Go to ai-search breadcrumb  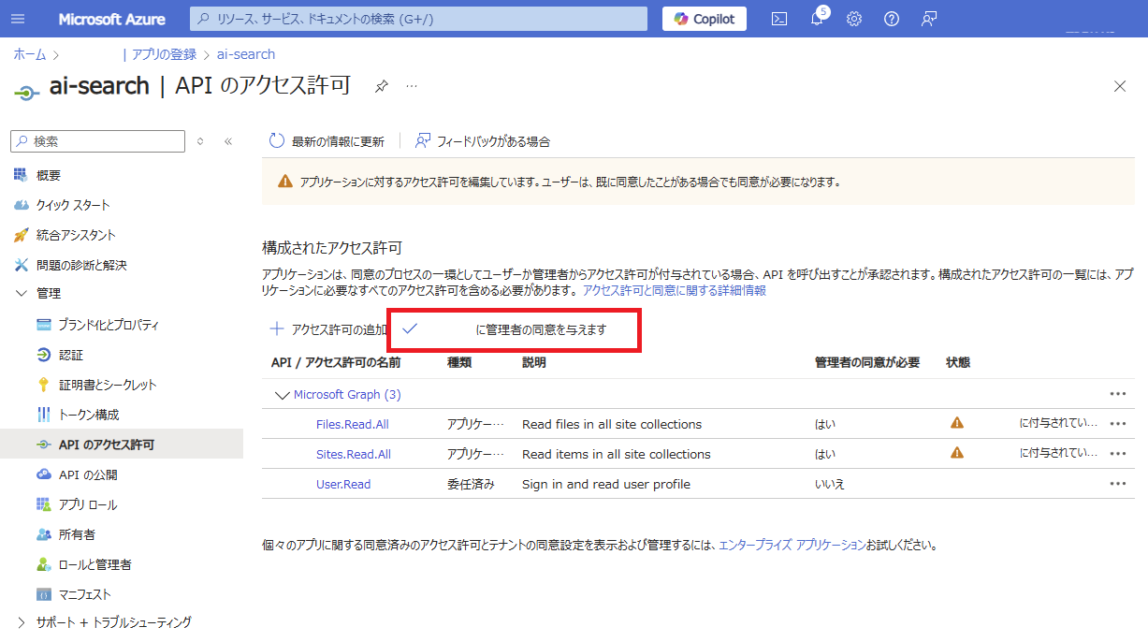click(246, 54)
